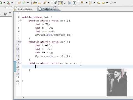
Task: Click the Back navigation arrow
Action: click(x=103, y=3)
